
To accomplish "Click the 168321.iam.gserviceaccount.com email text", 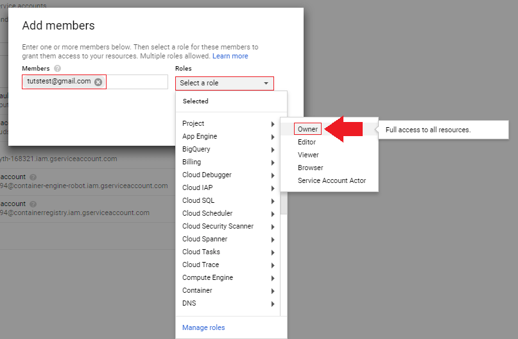I will point(58,159).
